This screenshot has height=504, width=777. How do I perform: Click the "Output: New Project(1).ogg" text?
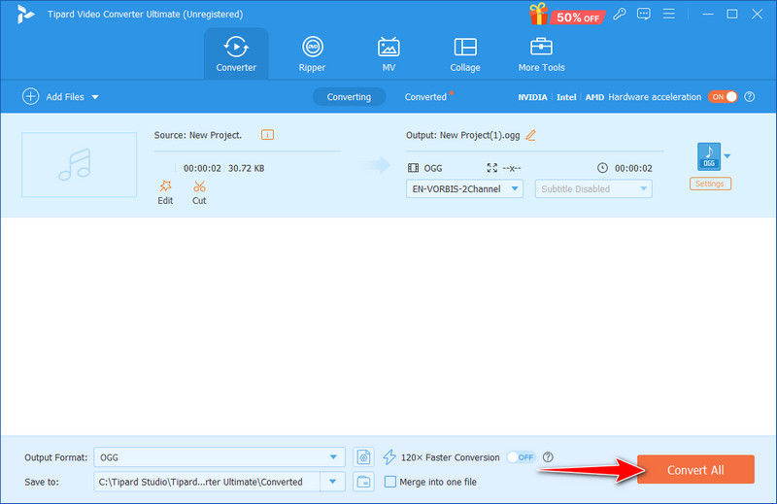point(463,135)
